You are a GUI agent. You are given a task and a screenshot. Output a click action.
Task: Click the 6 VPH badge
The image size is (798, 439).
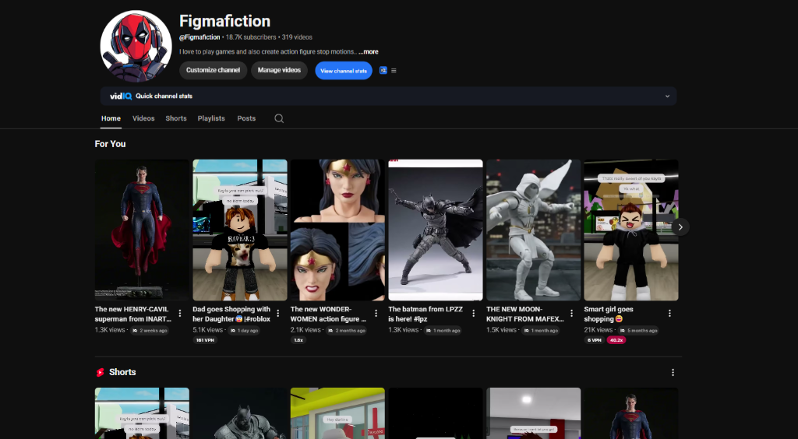[594, 340]
